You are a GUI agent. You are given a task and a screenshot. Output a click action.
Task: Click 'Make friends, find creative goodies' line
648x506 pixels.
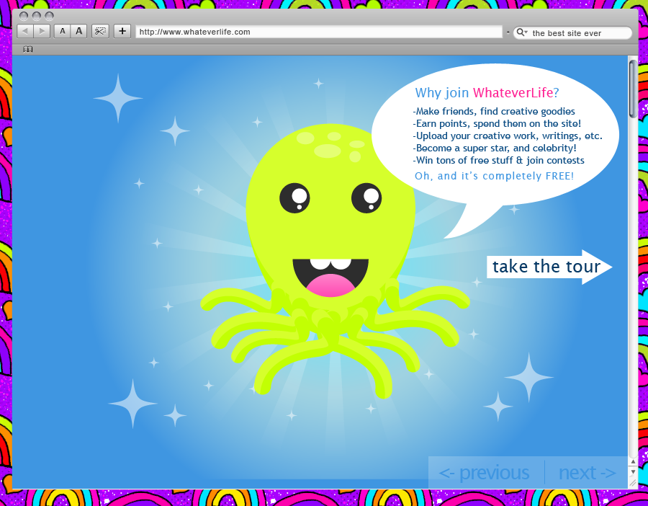tap(494, 111)
